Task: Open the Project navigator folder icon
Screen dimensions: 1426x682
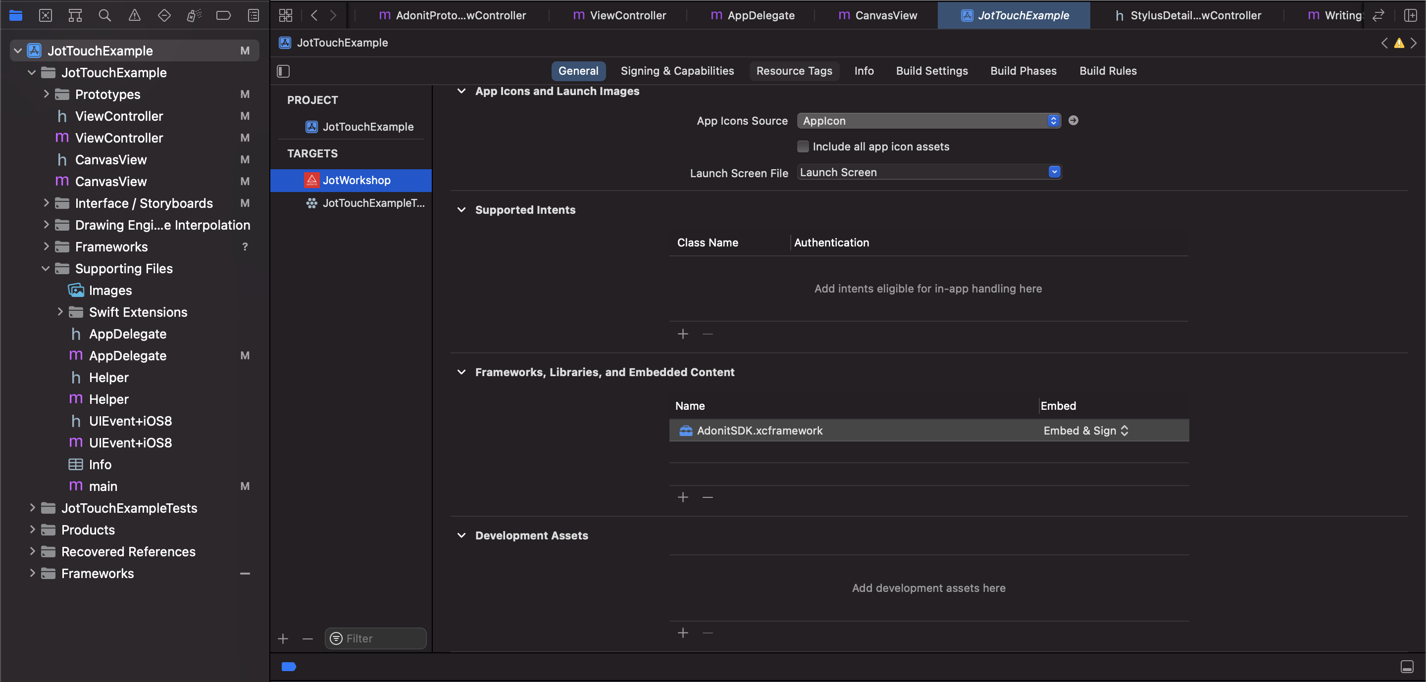Action: (x=15, y=15)
